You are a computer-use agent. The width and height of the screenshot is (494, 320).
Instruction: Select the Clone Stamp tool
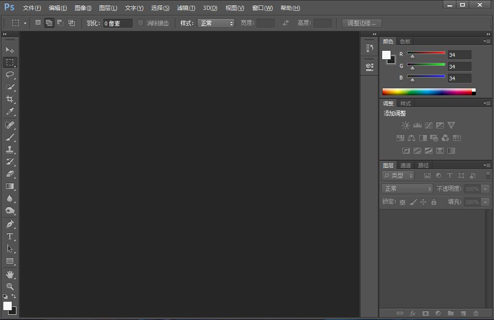10,149
